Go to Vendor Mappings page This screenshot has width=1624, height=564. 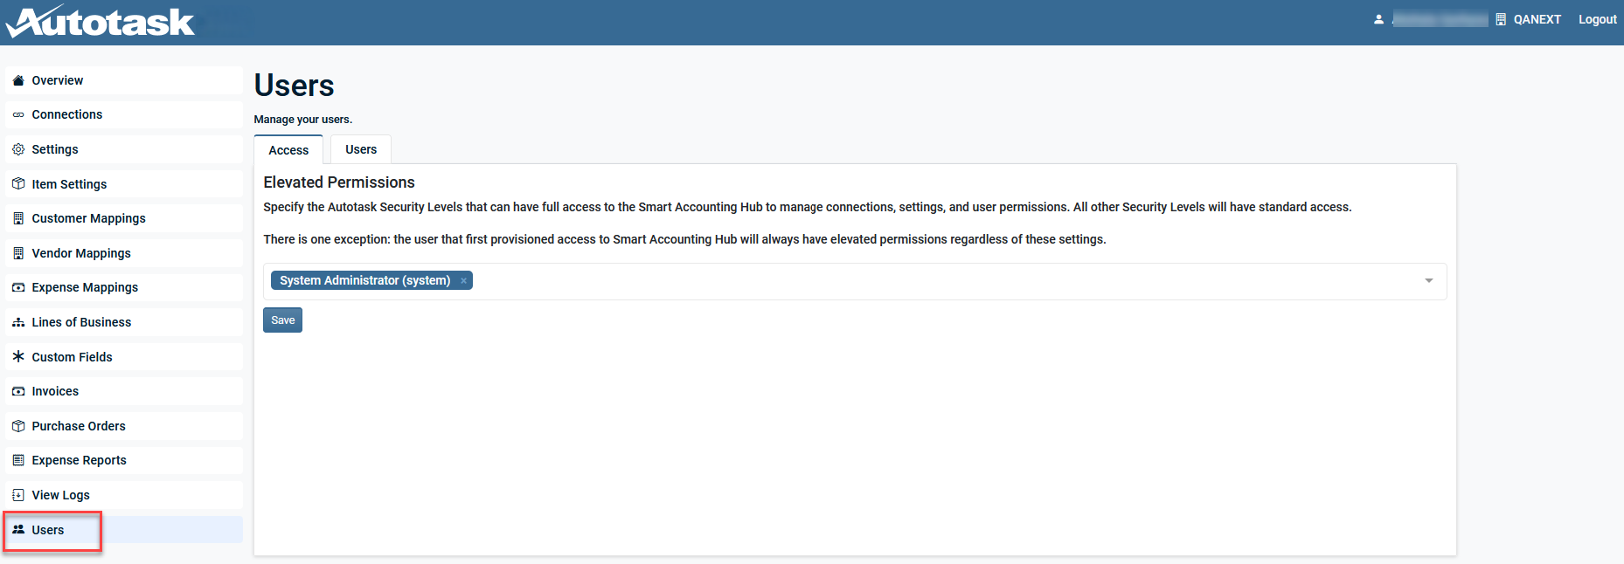(x=81, y=253)
